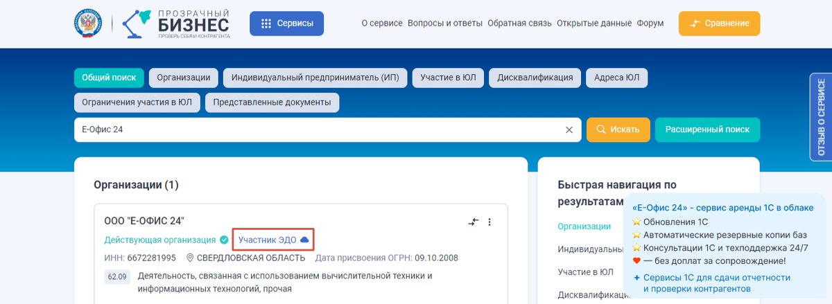Open the Сервисы menu button
The height and width of the screenshot is (304, 832).
pyautogui.click(x=286, y=24)
